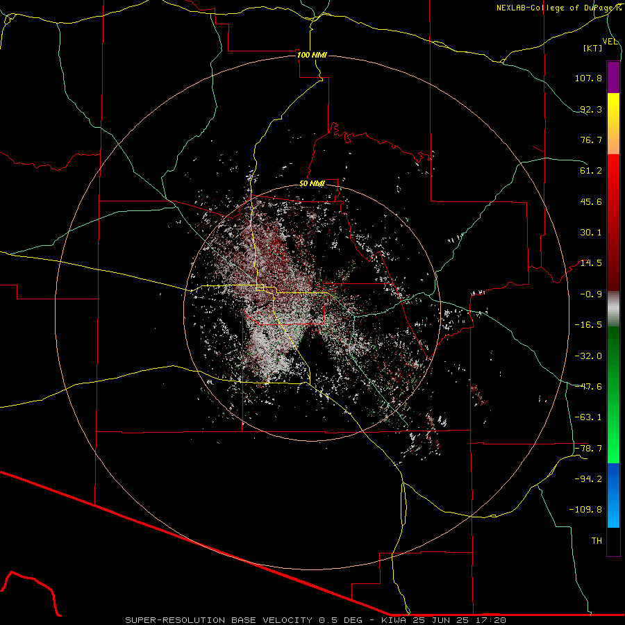This screenshot has width=625, height=625.
Task: Click the TH legend label
Action: (597, 541)
